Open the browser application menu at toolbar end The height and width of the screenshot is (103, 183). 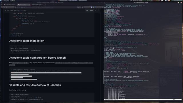pyautogui.click(x=102, y=7)
